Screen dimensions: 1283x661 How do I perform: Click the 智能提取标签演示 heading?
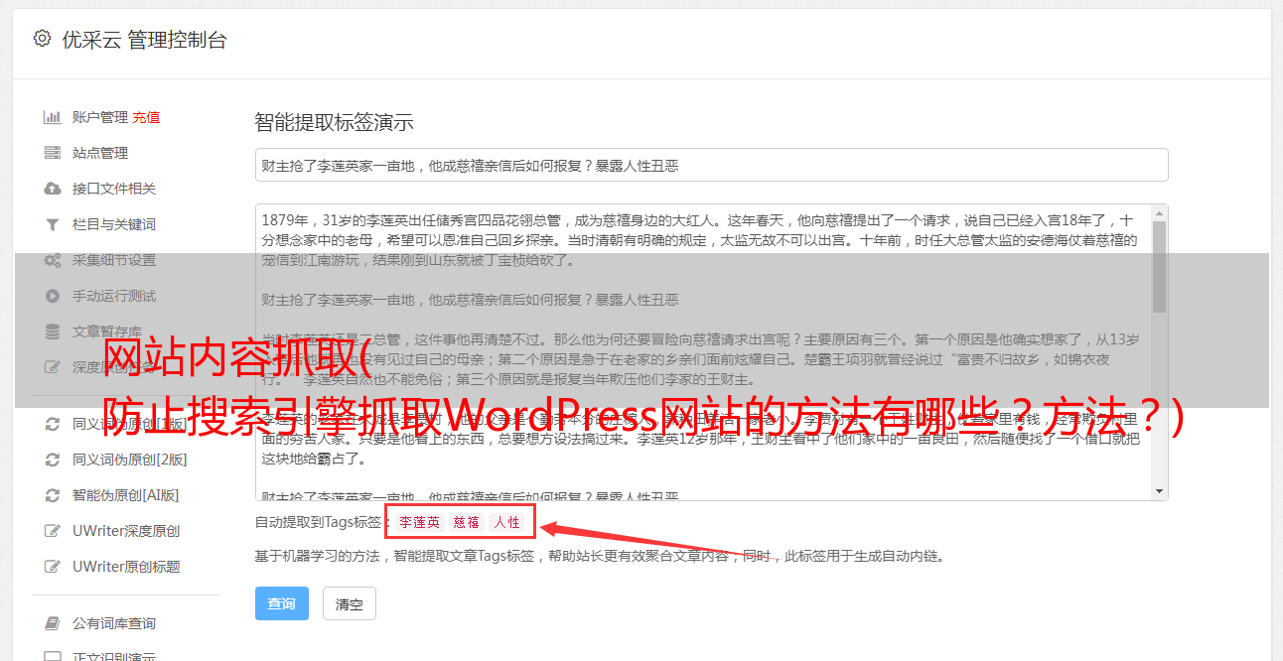tap(334, 123)
